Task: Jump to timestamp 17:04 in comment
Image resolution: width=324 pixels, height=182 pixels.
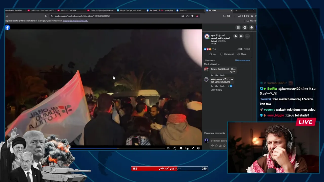Action: 231,79
